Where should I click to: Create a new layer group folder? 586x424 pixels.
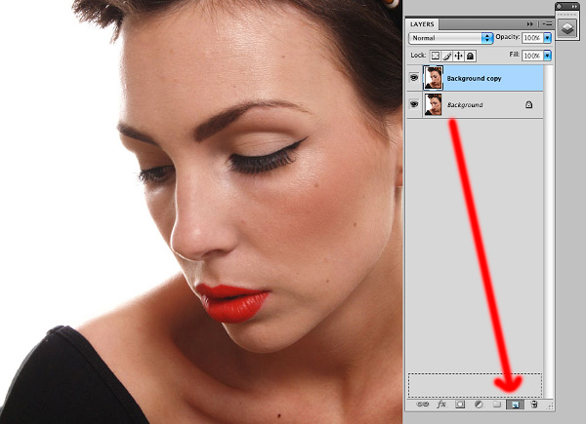click(x=497, y=405)
